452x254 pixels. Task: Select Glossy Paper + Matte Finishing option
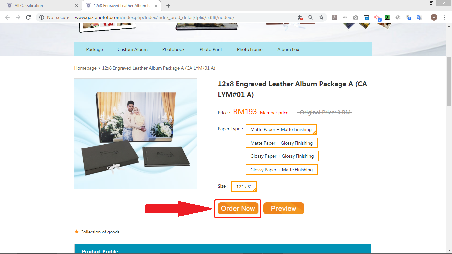(282, 170)
